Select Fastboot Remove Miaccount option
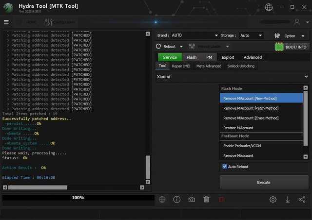 coord(261,155)
